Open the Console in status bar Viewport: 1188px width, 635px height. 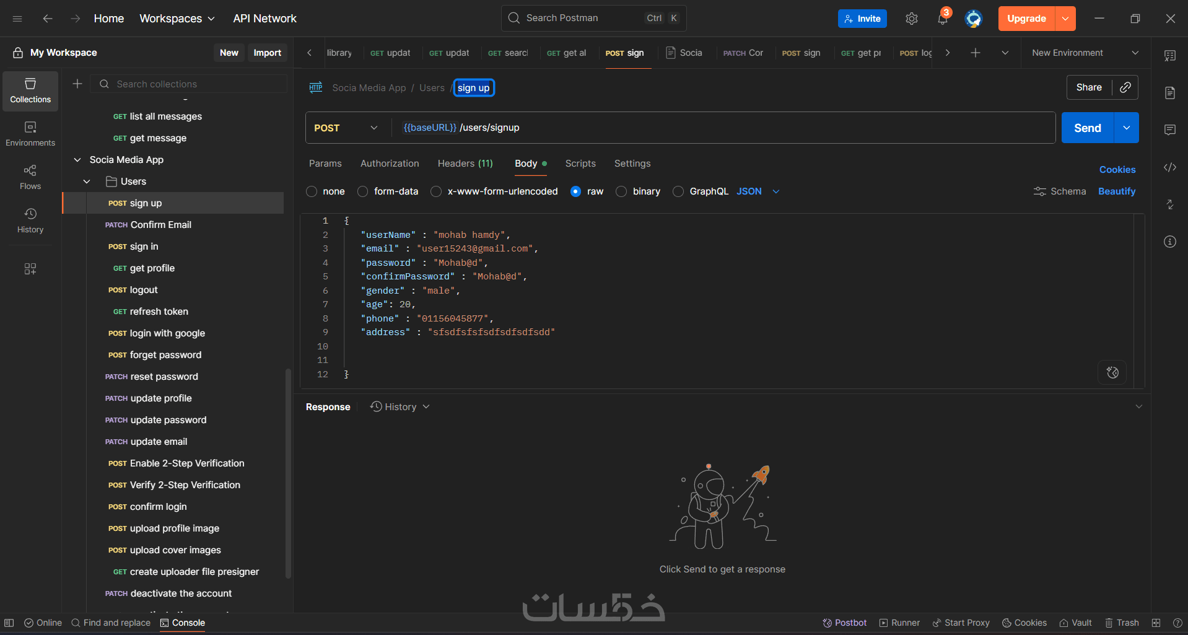[x=183, y=623]
